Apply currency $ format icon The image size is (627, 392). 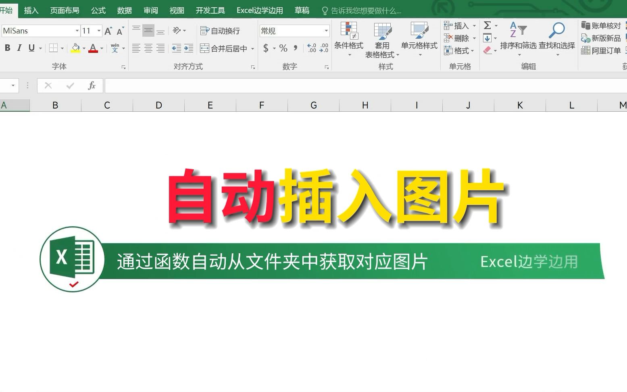[266, 48]
